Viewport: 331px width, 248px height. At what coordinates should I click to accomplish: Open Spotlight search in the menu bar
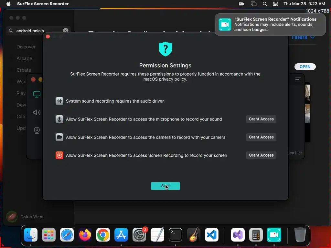pyautogui.click(x=264, y=4)
